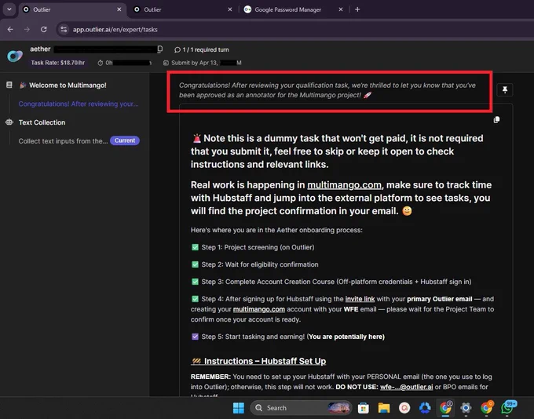Image resolution: width=534 pixels, height=419 pixels.
Task: Select Welcome to Multimango! in sidebar
Action: [x=68, y=85]
